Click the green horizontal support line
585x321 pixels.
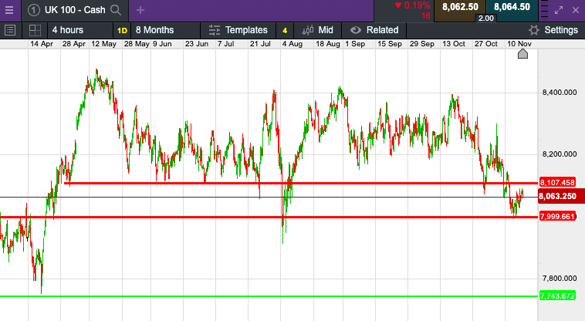pyautogui.click(x=269, y=296)
